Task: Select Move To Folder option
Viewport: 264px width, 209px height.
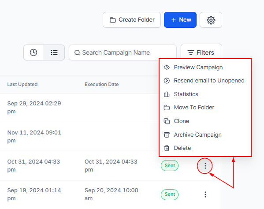Action: click(205, 108)
